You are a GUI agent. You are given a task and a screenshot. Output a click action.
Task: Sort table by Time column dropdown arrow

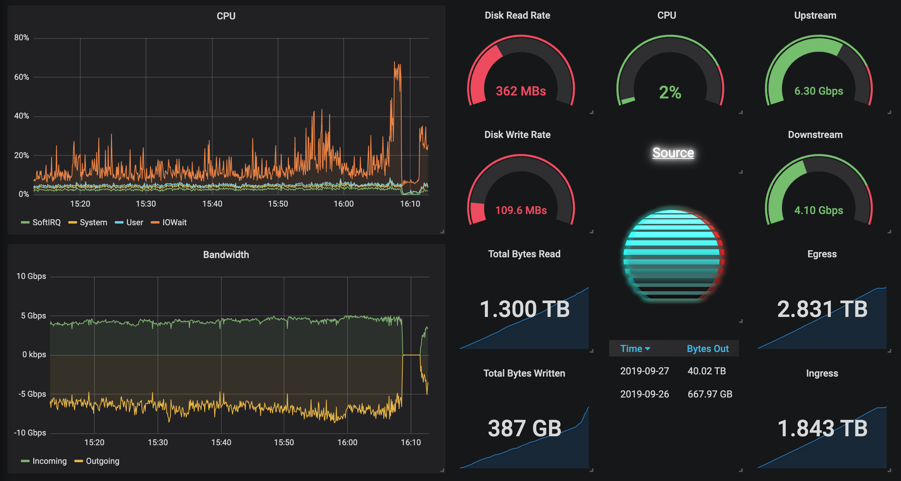(648, 349)
